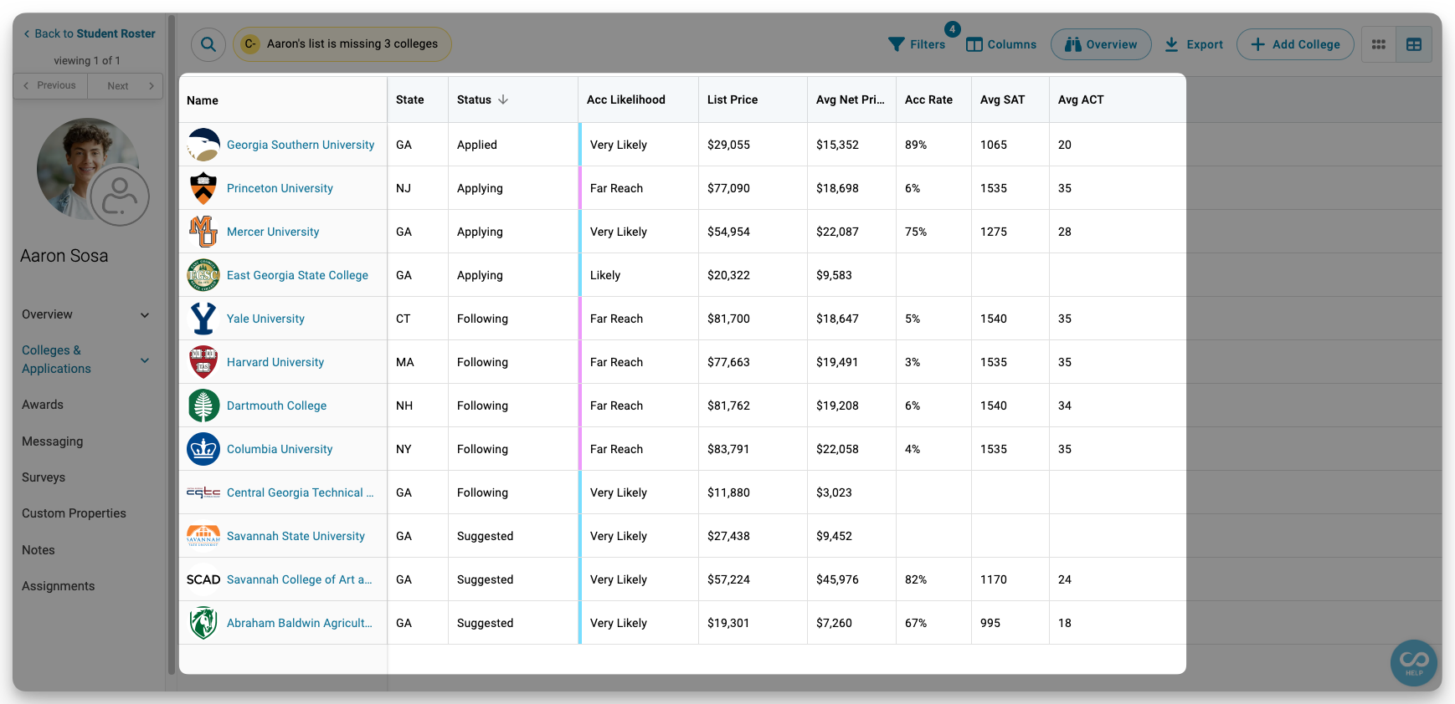This screenshot has width=1455, height=704.
Task: Click Back to Student Roster link
Action: (x=89, y=33)
